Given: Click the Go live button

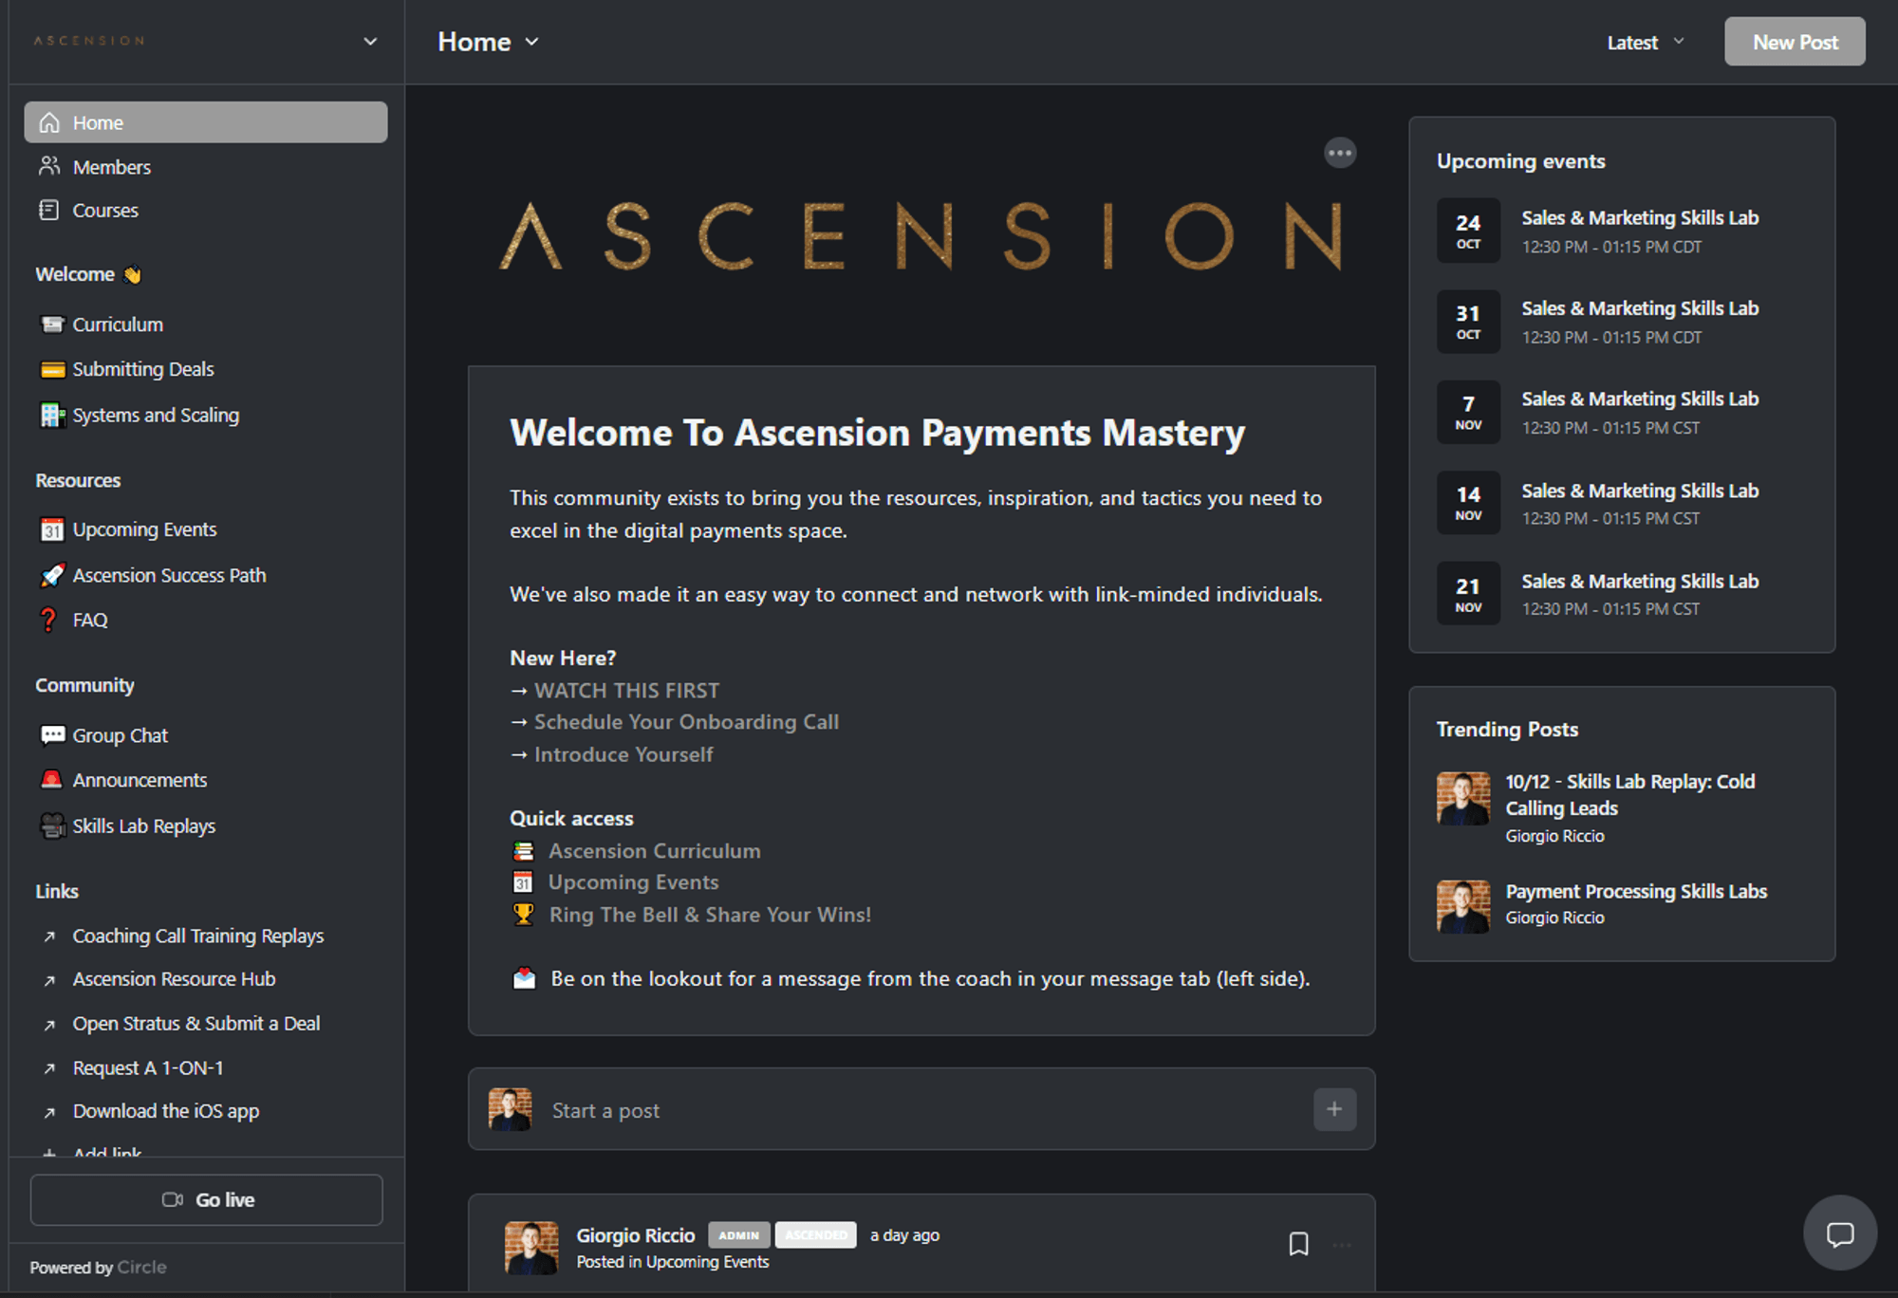Looking at the screenshot, I should [x=207, y=1199].
